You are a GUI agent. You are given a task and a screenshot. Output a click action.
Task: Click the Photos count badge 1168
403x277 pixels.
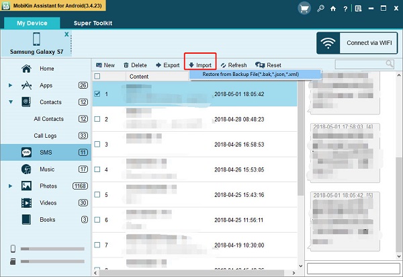tap(80, 186)
